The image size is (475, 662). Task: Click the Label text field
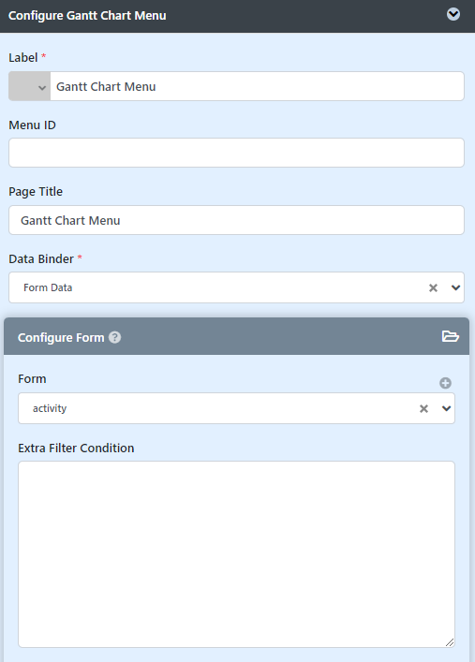(257, 86)
